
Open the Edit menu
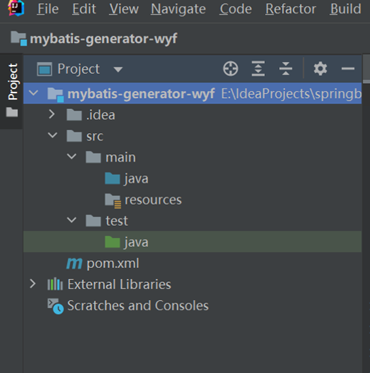coord(84,9)
